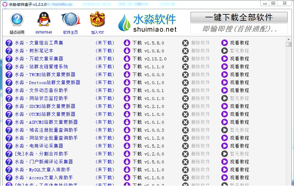Click 删除软件 text for 网站状态监控助手
Viewport: 294px width, 193px height.
[200, 98]
